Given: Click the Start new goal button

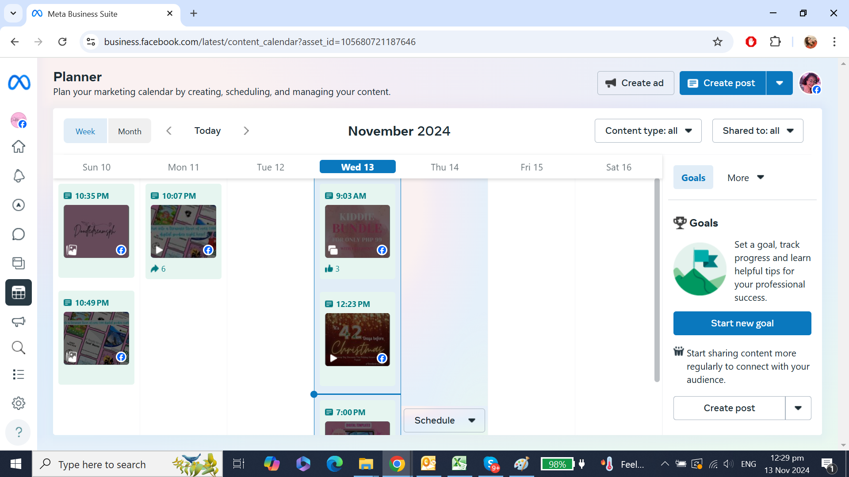Looking at the screenshot, I should tap(742, 323).
